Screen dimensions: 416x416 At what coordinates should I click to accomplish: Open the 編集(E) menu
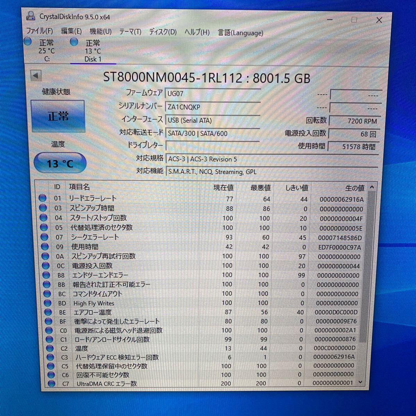click(x=71, y=31)
